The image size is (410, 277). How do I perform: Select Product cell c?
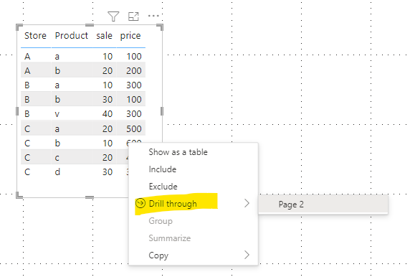(57, 158)
